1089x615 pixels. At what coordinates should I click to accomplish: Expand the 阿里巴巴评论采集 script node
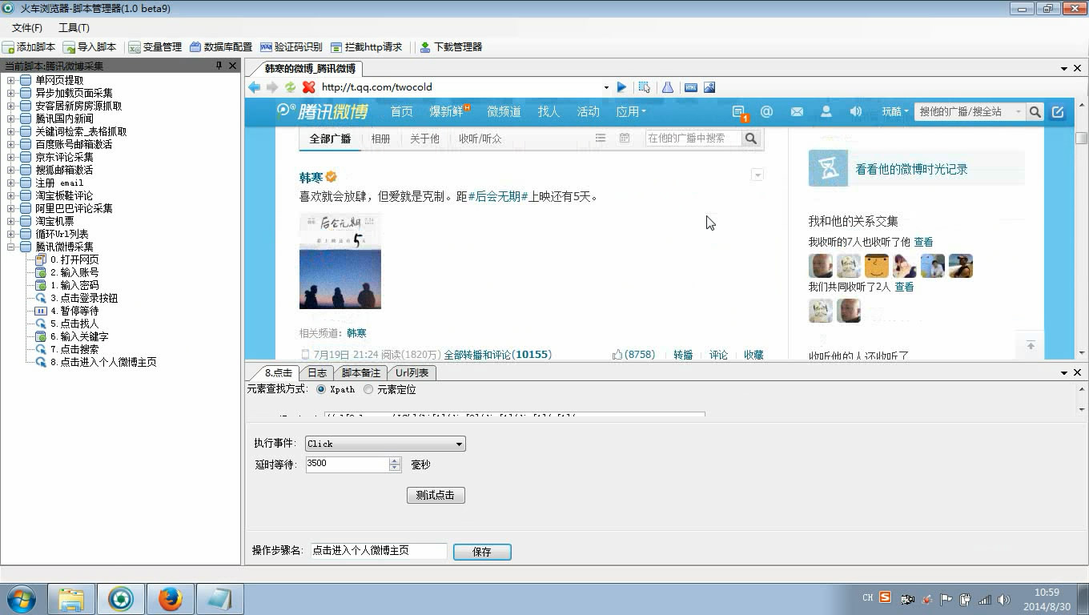coord(11,208)
